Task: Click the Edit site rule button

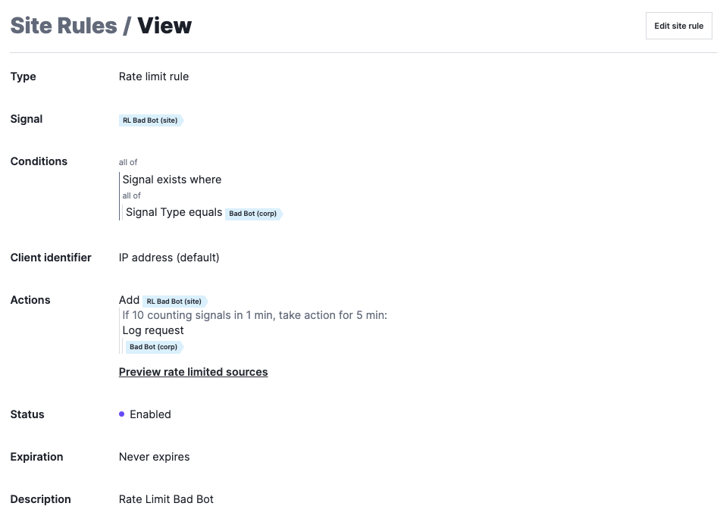Action: pyautogui.click(x=678, y=26)
